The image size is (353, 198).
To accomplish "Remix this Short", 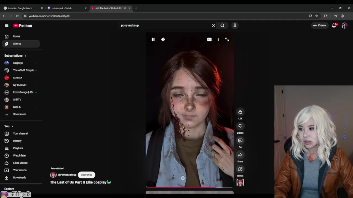I will pyautogui.click(x=240, y=169).
